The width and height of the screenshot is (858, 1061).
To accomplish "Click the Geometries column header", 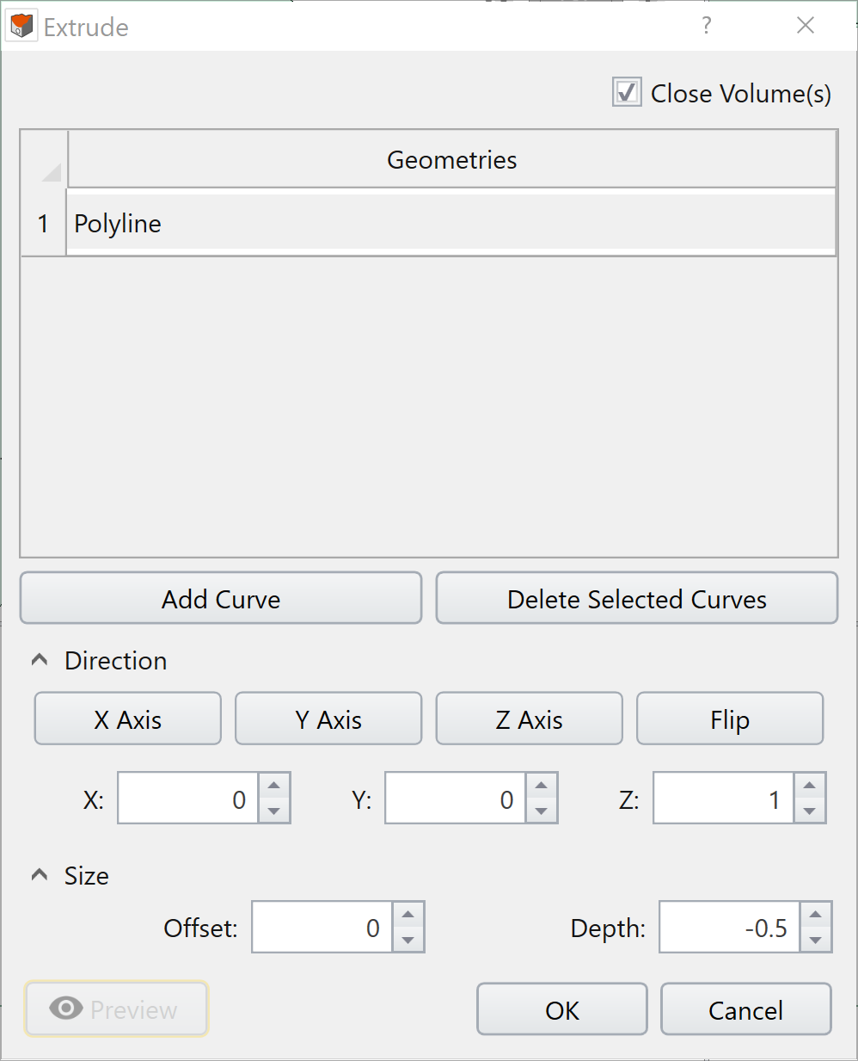I will tap(452, 159).
